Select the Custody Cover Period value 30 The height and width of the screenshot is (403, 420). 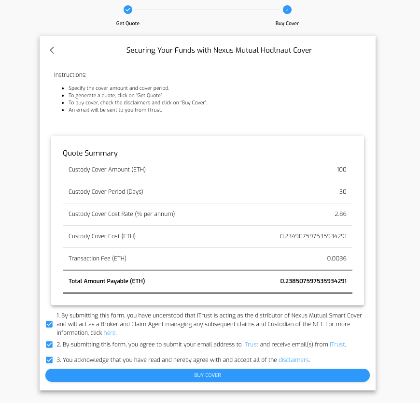(x=343, y=192)
